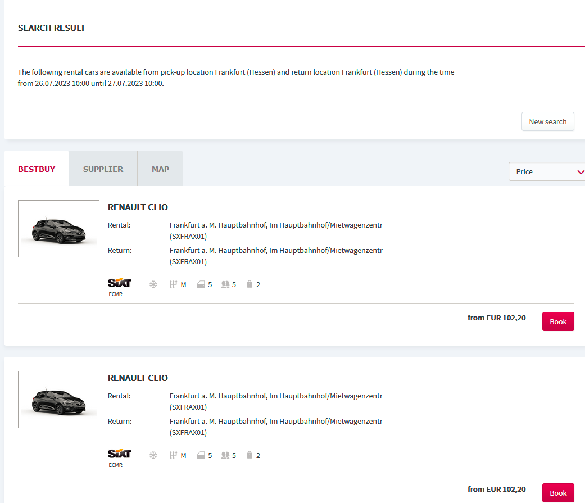This screenshot has width=585, height=503.
Task: Click second offer's Return location address
Action: coord(276,427)
